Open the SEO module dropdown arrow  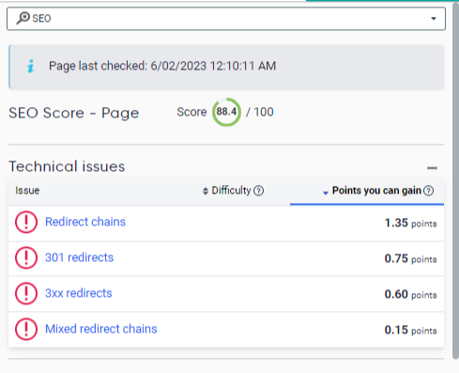434,19
